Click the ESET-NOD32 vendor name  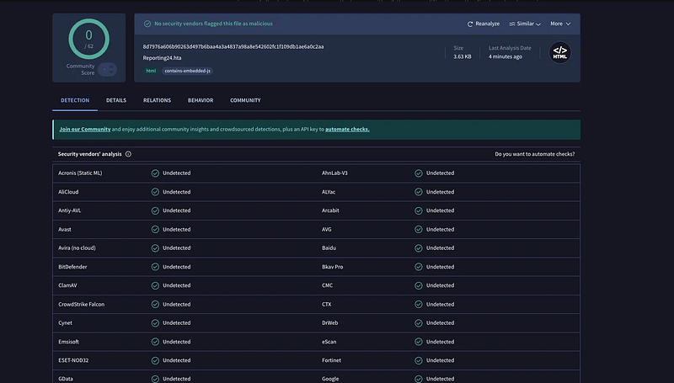(73, 360)
